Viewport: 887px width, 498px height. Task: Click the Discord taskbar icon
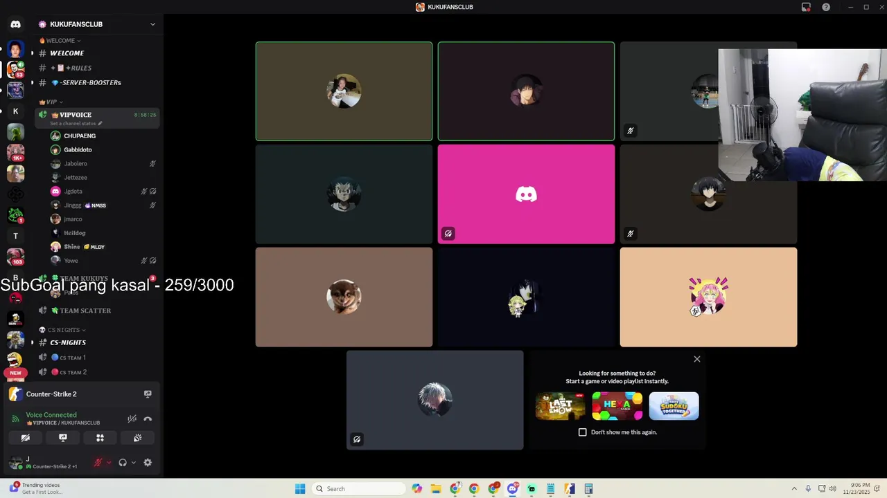coord(512,489)
